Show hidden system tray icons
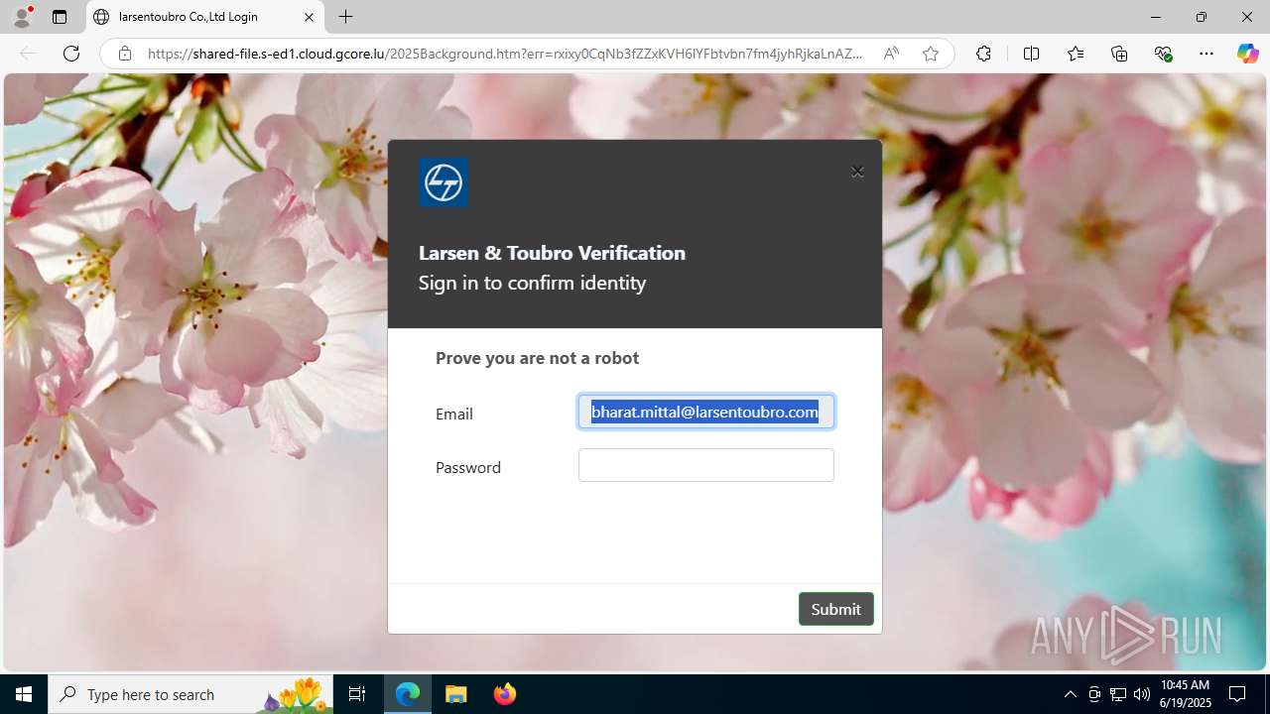This screenshot has width=1270, height=714. (x=1070, y=694)
